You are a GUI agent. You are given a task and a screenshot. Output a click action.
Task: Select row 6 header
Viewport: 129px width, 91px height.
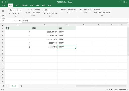point(2,47)
